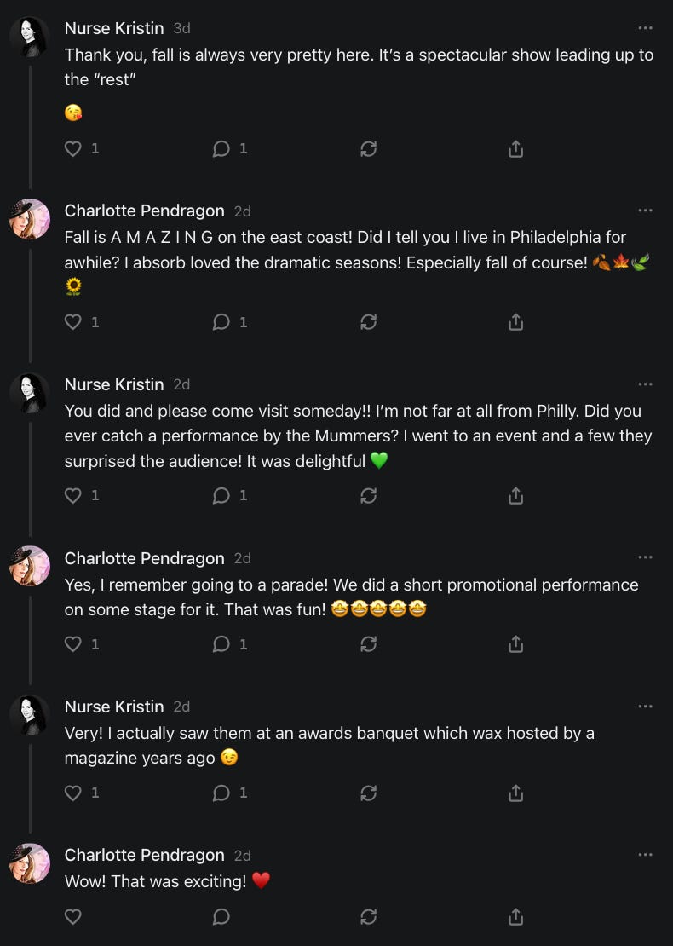Click Charlotte Pendragon's avatar on Philadelphia comment

click(x=30, y=219)
